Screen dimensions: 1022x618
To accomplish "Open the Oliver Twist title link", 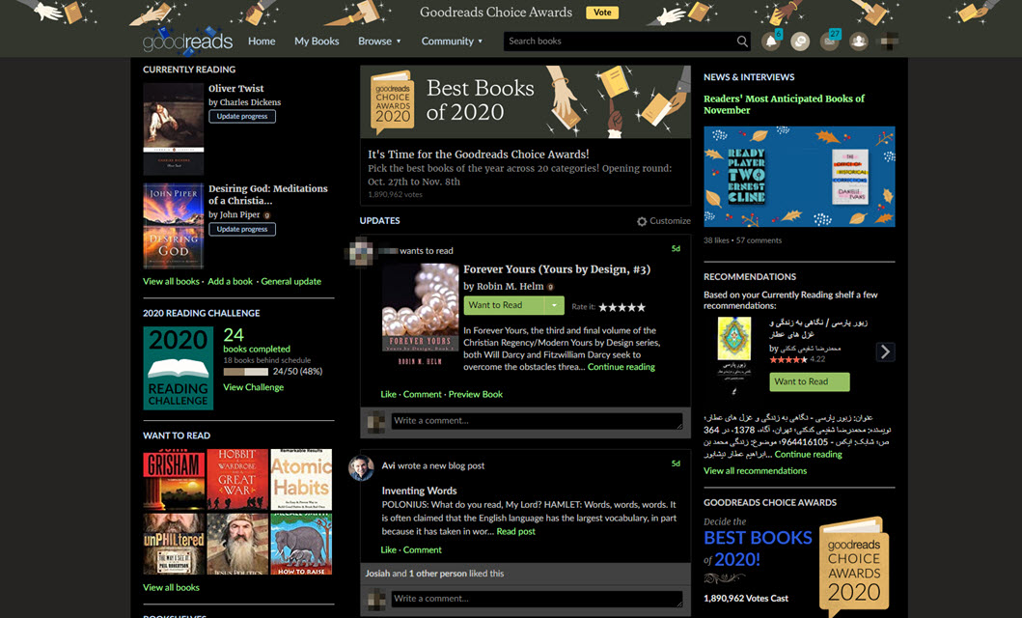I will coord(235,89).
